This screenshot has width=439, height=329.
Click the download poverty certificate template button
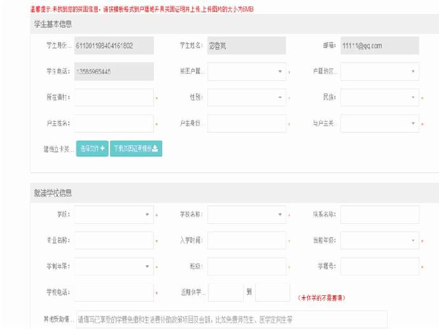tap(136, 149)
